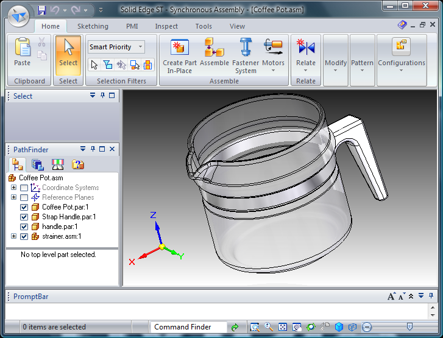Open the Fastener System tool
Viewport: 443px width, 338px height.
(246, 55)
